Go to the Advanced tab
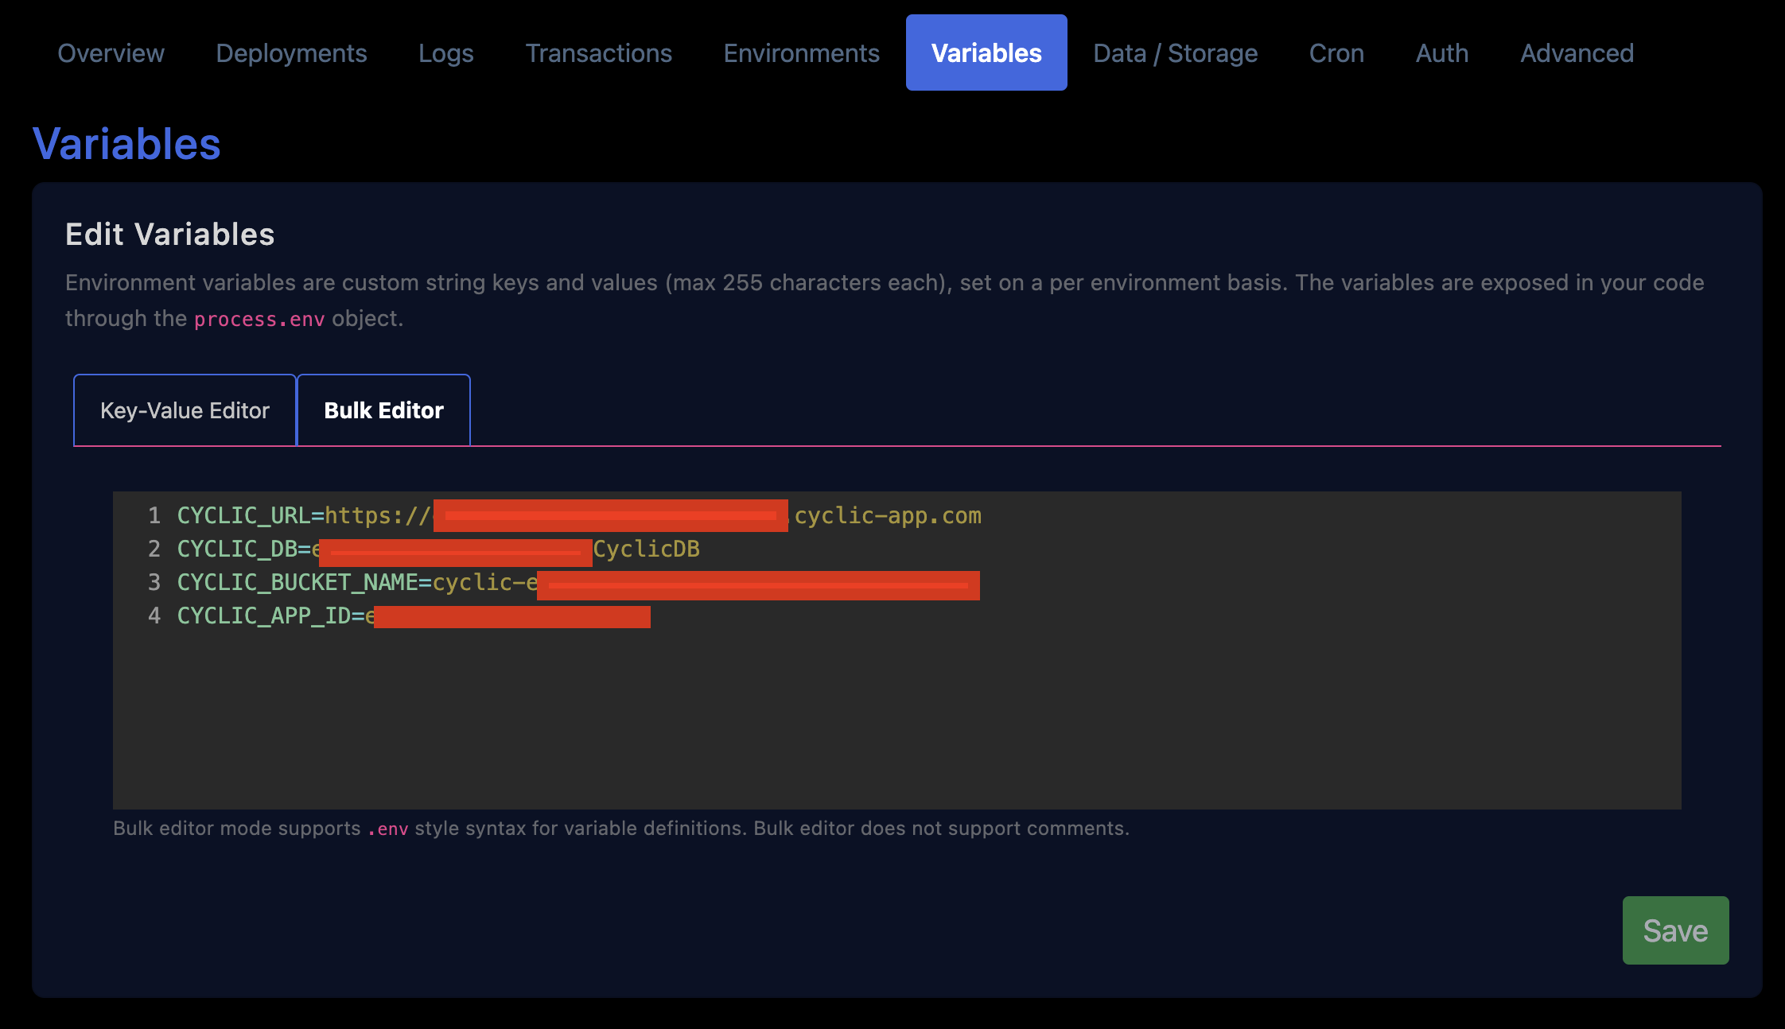The width and height of the screenshot is (1785, 1029). (x=1577, y=53)
